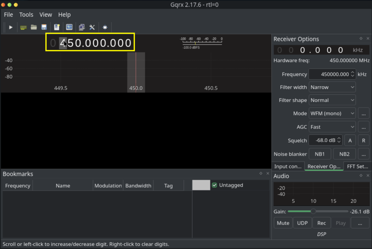Click the gray Untagged color swatch
Screen dimensions: 372x249
click(201, 185)
